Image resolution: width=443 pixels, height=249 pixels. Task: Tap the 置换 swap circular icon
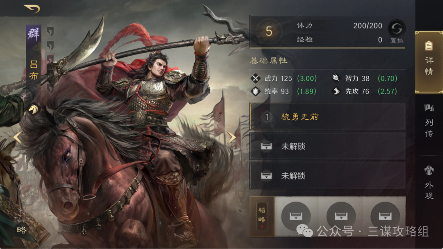click(x=397, y=29)
